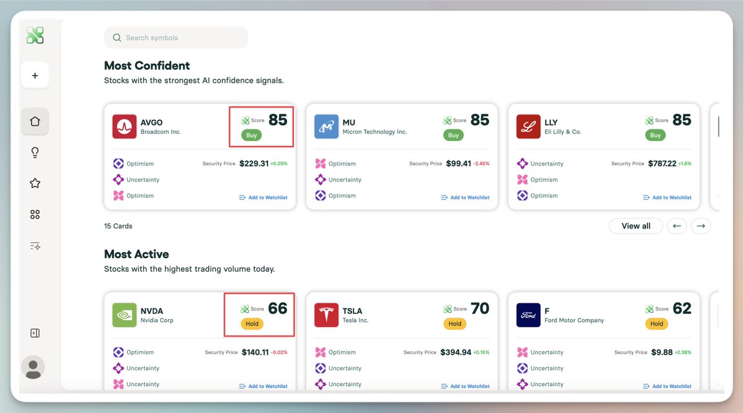Click the -2.45% change on the MU card

click(x=481, y=163)
